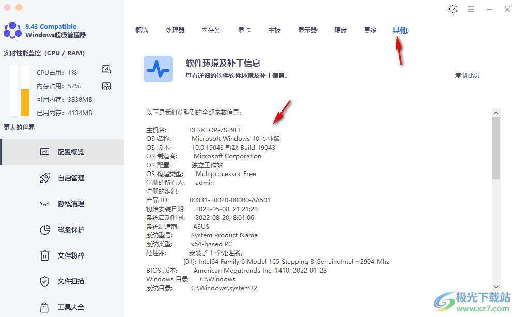The width and height of the screenshot is (516, 317).
Task: Minimize the window
Action: (489, 9)
